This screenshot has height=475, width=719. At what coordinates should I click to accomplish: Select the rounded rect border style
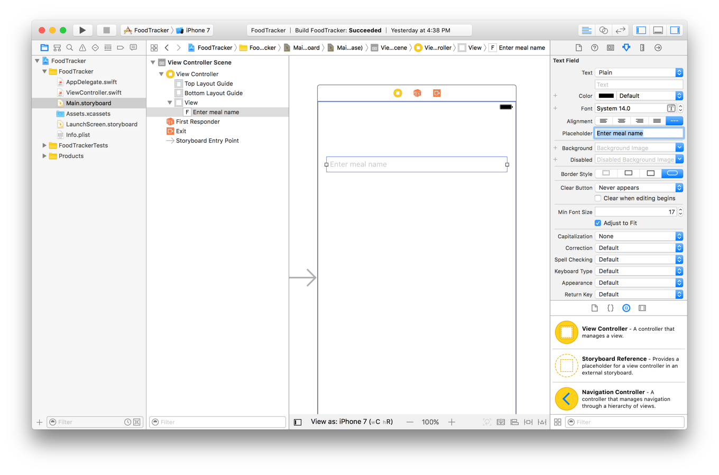tap(672, 173)
